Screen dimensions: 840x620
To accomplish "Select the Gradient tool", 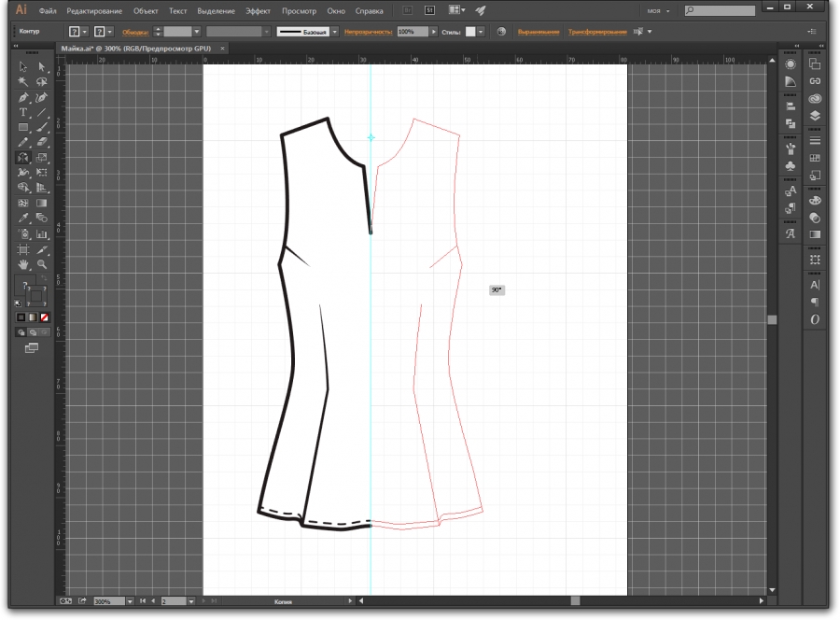I will [42, 204].
